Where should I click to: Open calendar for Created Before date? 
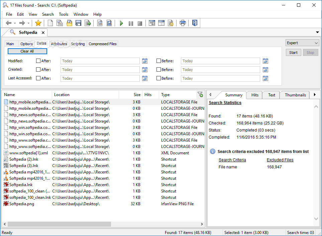[x=265, y=70]
